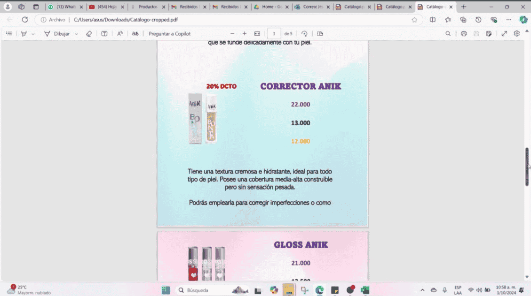Viewport: 531px width, 296px height.
Task: Click the PDF vertical scrollbar thumb
Action: pyautogui.click(x=527, y=167)
